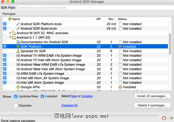
Task: Click the package list vertical scrollbar
Action: pyautogui.click(x=170, y=41)
